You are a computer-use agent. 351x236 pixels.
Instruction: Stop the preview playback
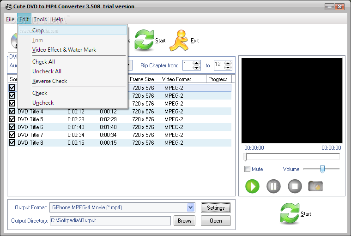[x=295, y=186]
